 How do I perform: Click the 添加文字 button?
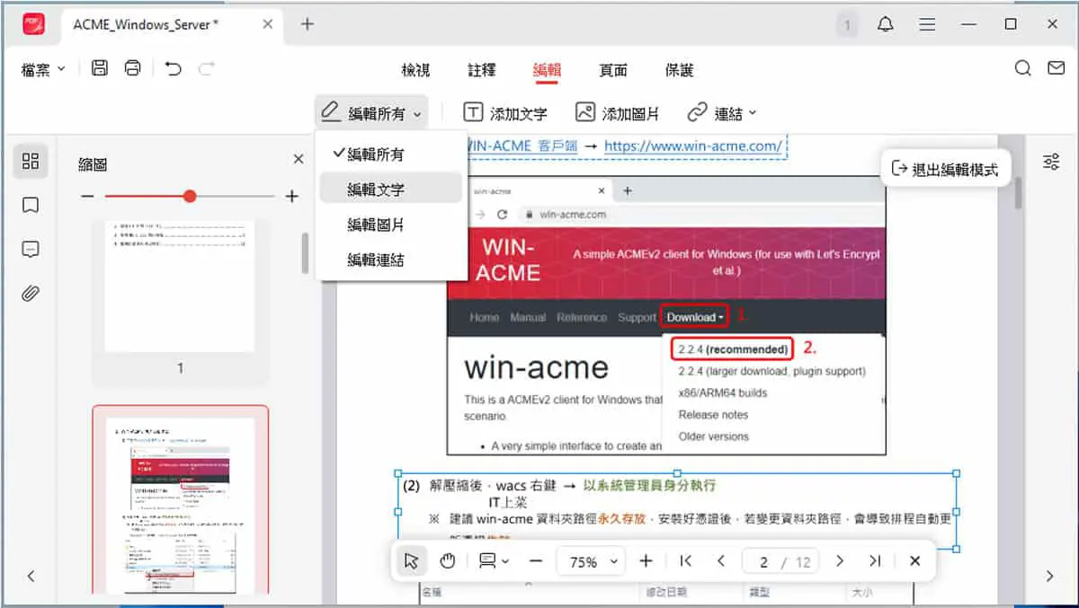(505, 113)
